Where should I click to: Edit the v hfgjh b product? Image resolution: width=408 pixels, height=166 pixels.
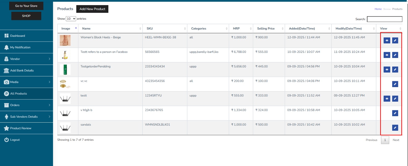tap(395, 113)
